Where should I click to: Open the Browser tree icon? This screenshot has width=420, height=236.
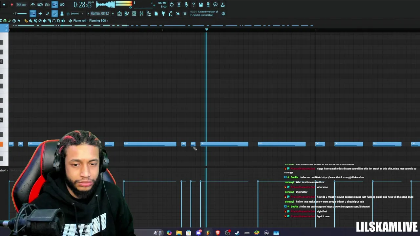coord(149,13)
